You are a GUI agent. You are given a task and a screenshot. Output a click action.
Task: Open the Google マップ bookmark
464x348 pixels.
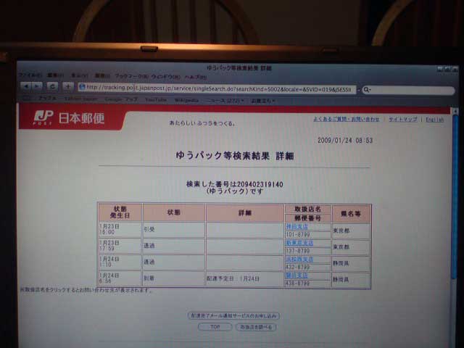121,99
